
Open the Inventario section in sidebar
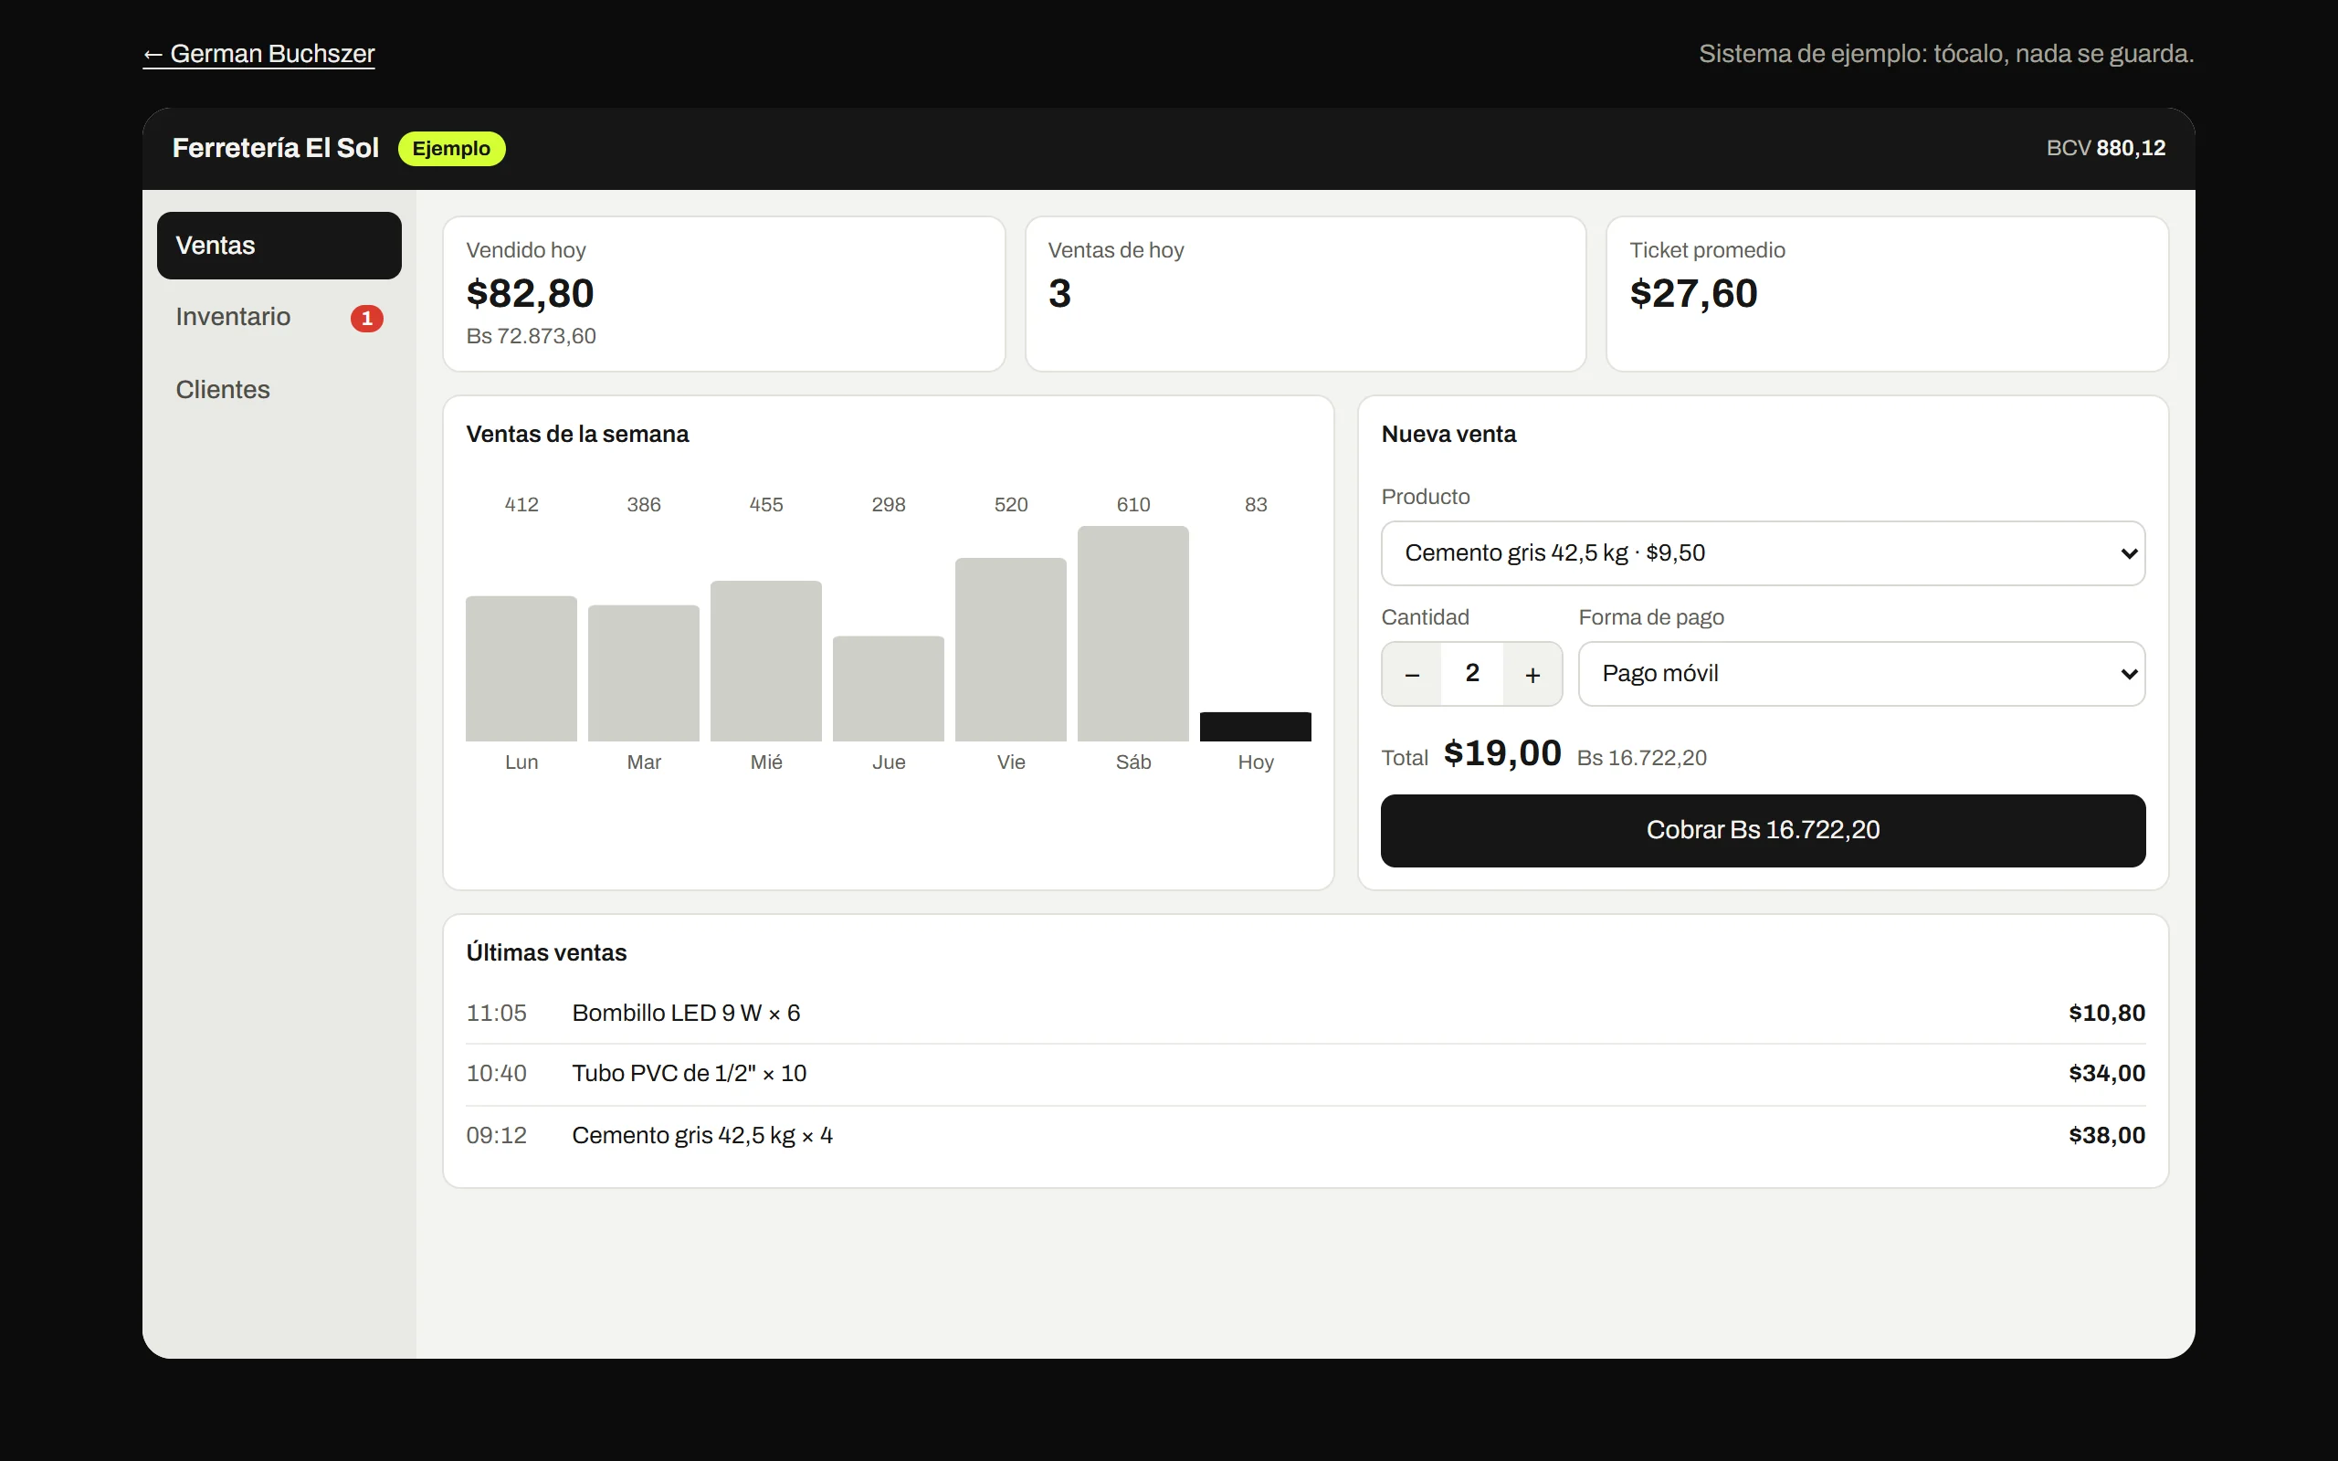(279, 317)
